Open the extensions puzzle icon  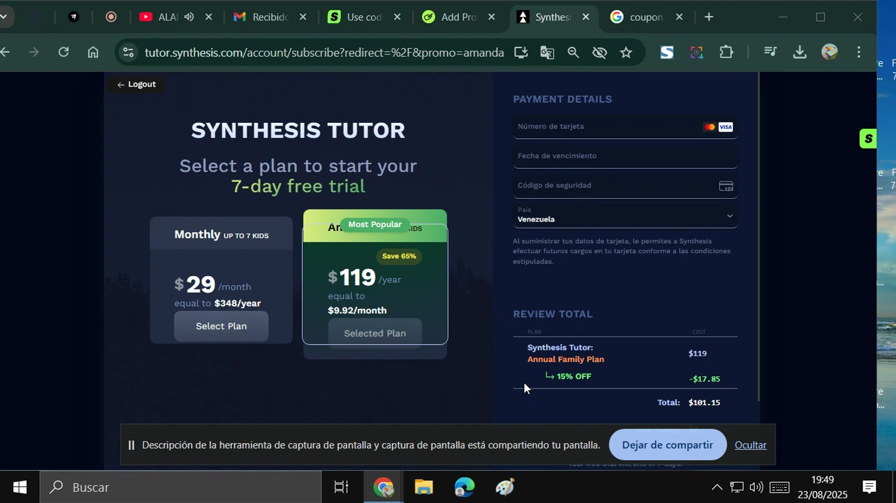726,52
